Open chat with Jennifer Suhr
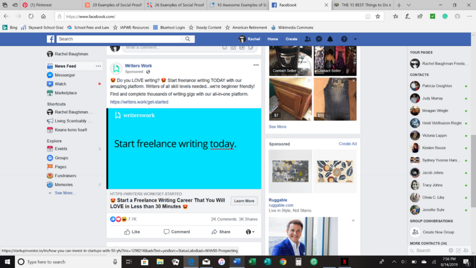The image size is (476, 268). (438, 210)
